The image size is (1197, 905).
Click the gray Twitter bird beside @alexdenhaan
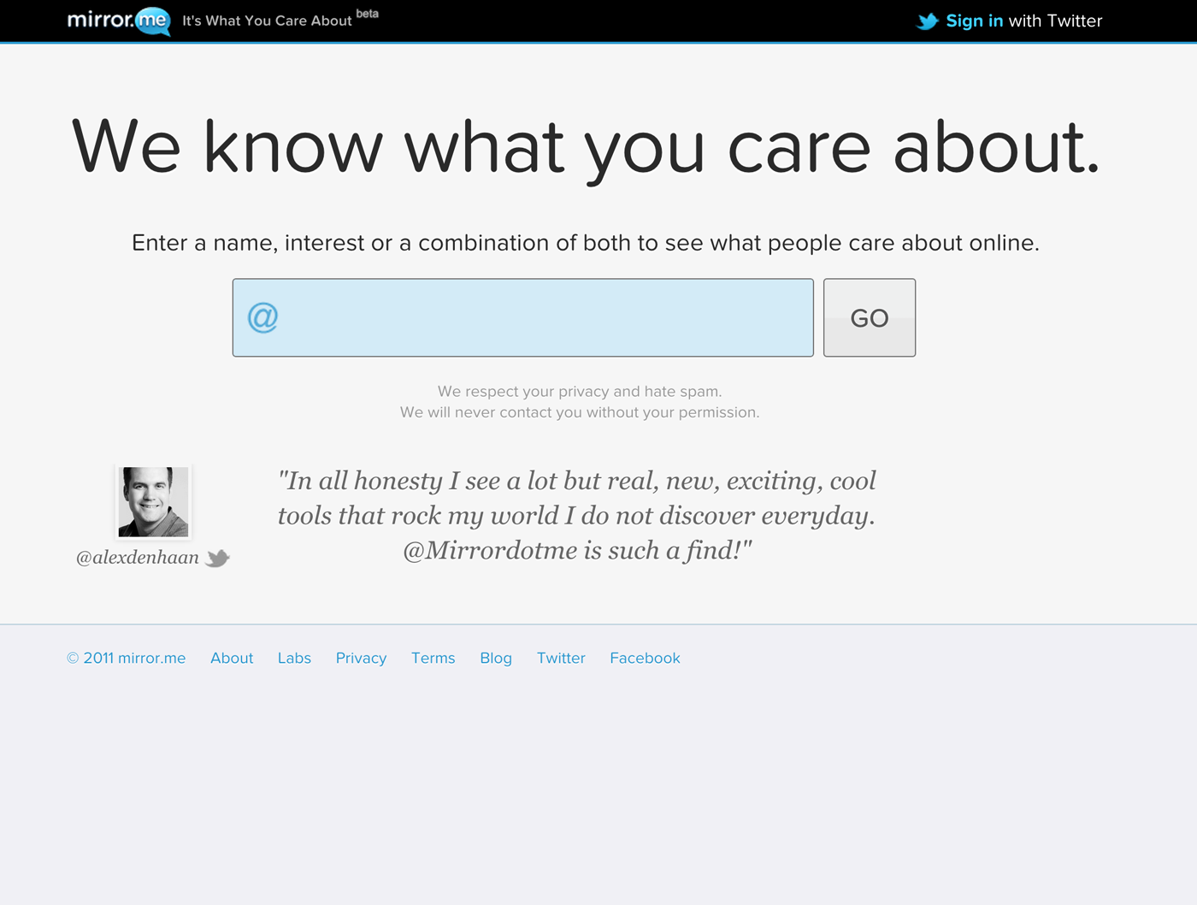pos(218,558)
